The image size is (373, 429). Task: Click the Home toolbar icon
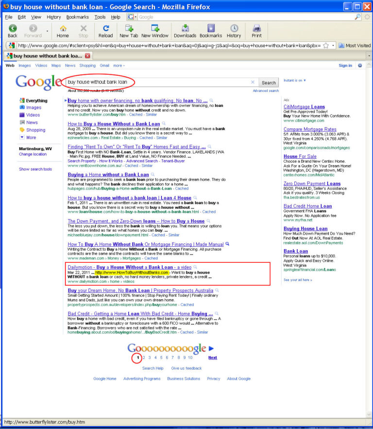[x=63, y=29]
